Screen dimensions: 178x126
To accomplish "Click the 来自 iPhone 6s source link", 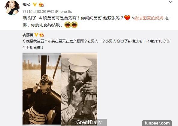I will tap(59, 12).
